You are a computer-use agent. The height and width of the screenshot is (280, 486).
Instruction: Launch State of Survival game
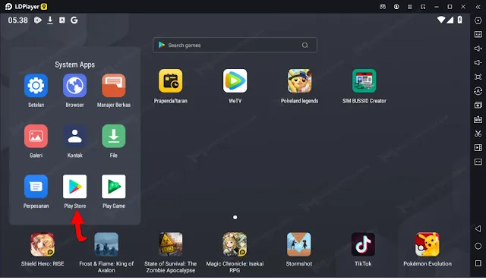(x=170, y=244)
